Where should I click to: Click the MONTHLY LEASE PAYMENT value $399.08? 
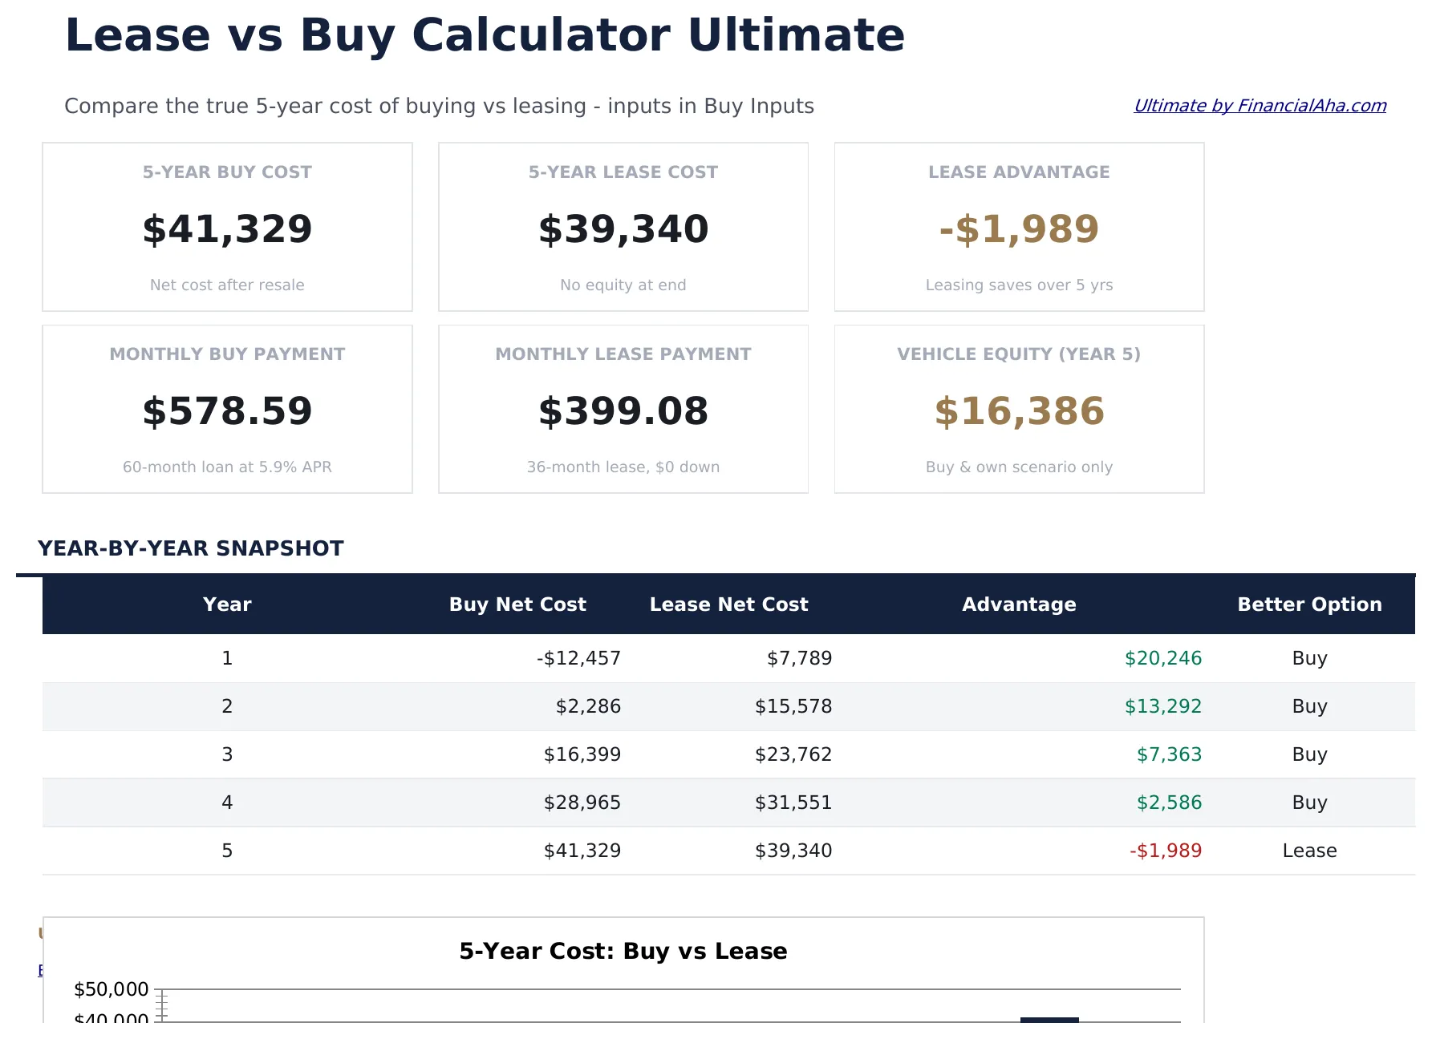[623, 411]
